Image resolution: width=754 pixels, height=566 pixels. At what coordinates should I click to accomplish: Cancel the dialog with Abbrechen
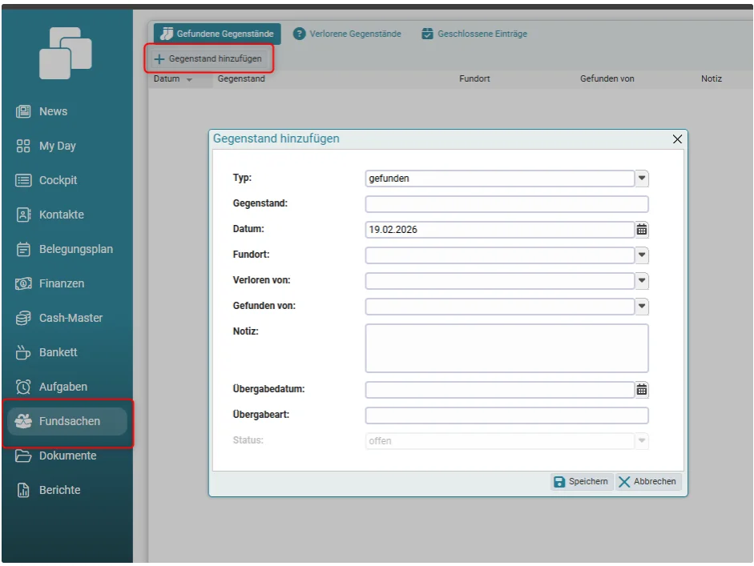(x=647, y=482)
